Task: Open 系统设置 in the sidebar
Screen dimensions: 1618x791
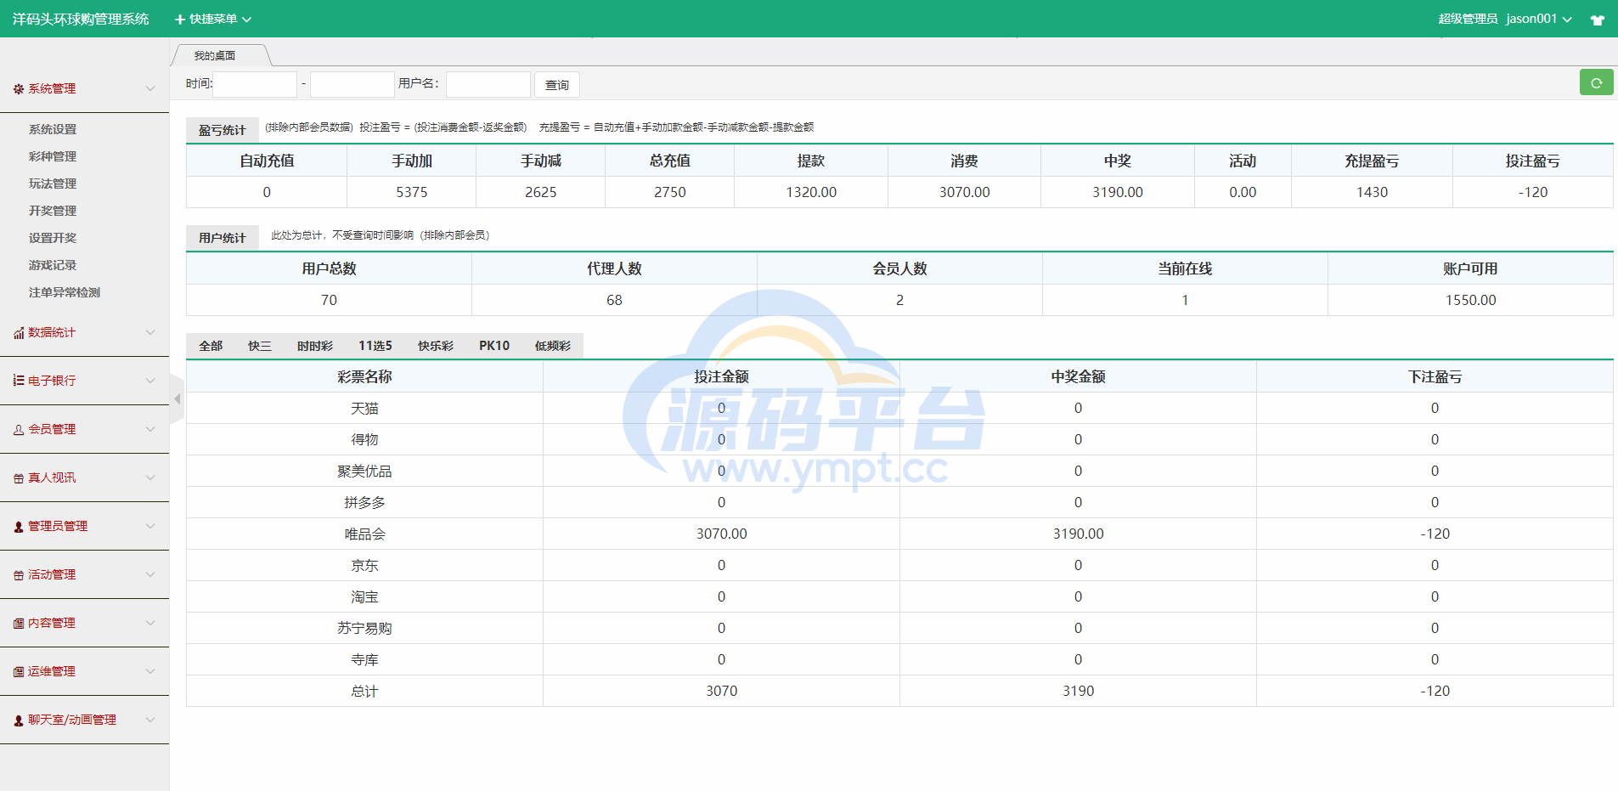Action: click(x=53, y=129)
